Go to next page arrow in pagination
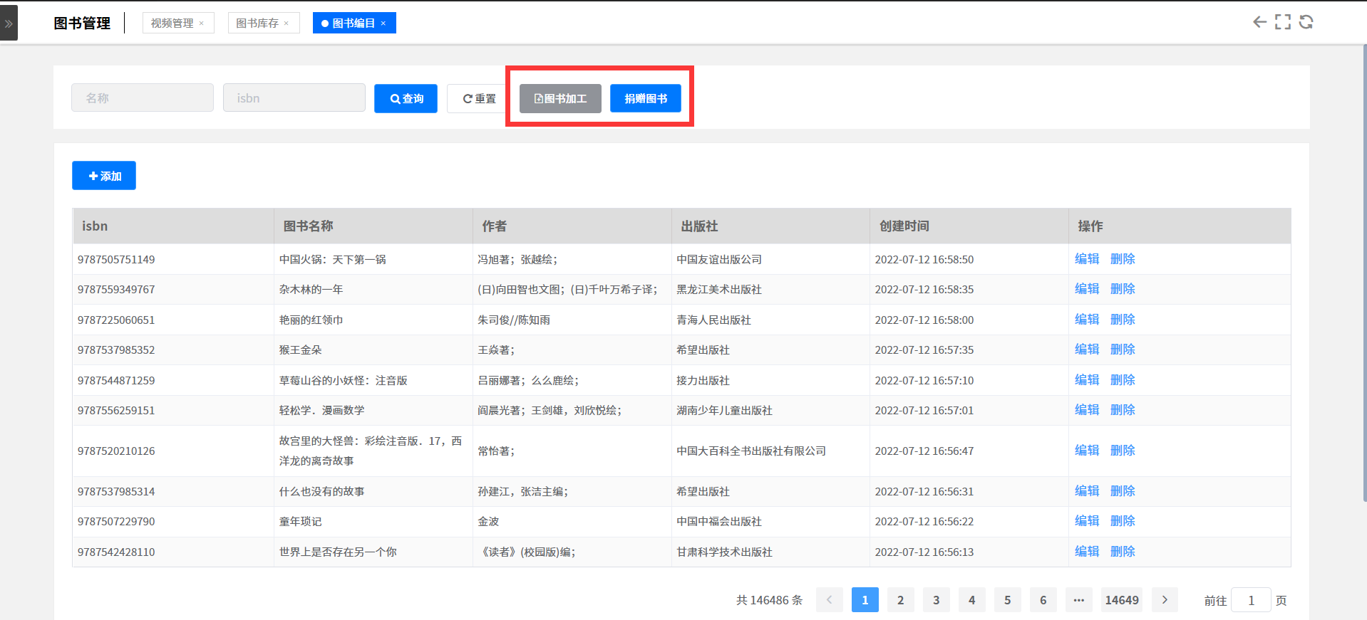The image size is (1367, 620). click(x=1165, y=600)
